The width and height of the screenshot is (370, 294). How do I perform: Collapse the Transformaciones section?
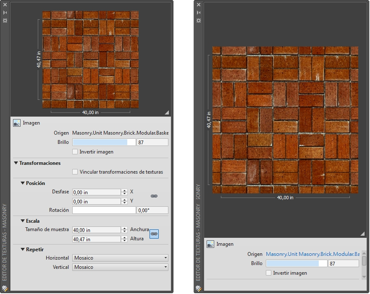pyautogui.click(x=16, y=163)
